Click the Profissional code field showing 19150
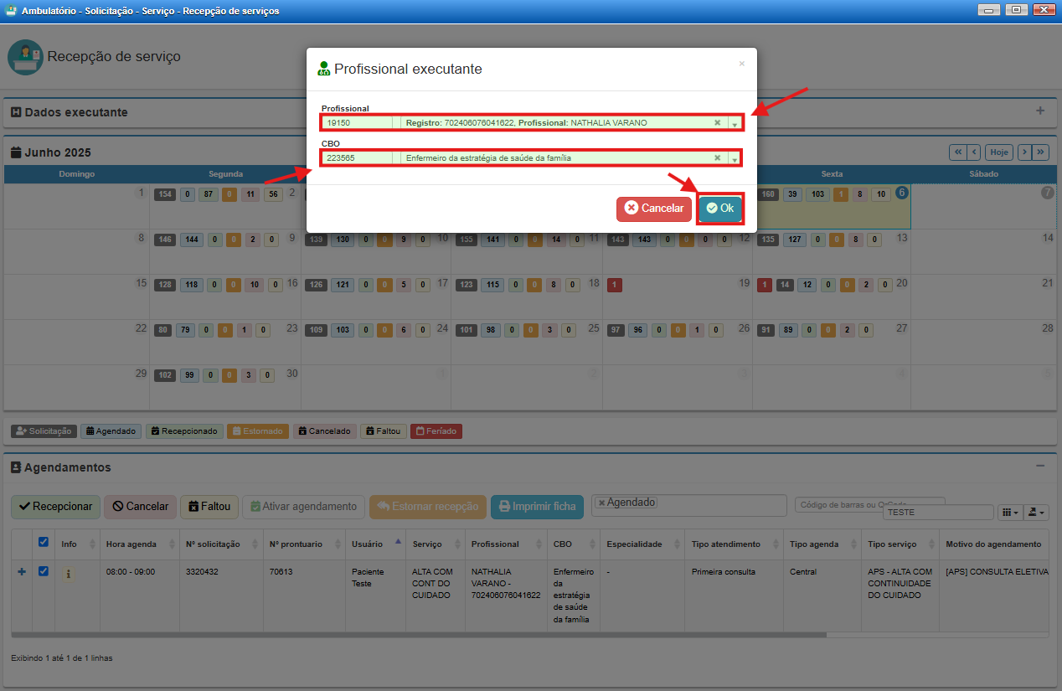This screenshot has width=1062, height=691. (x=356, y=122)
